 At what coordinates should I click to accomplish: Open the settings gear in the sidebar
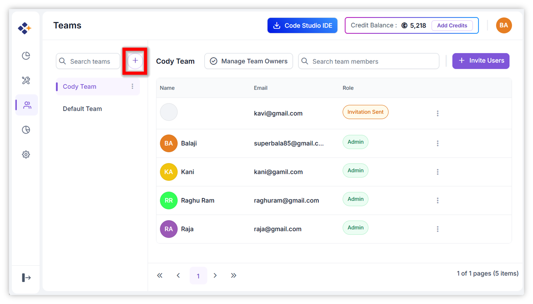[26, 155]
